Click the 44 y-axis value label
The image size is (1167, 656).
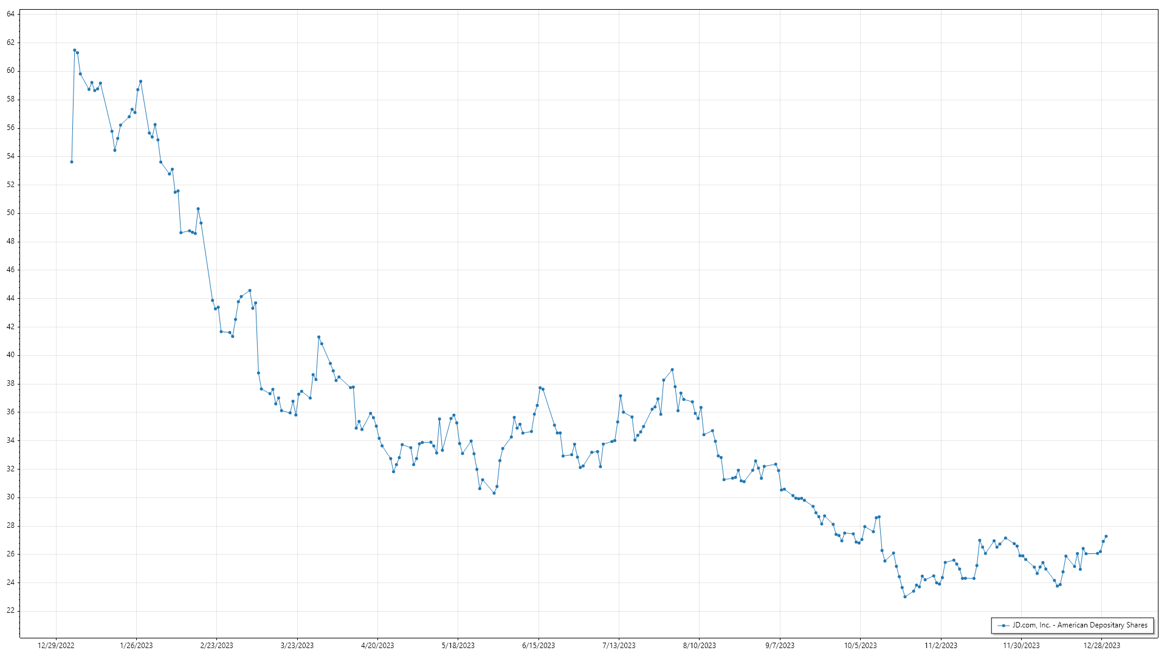(10, 298)
